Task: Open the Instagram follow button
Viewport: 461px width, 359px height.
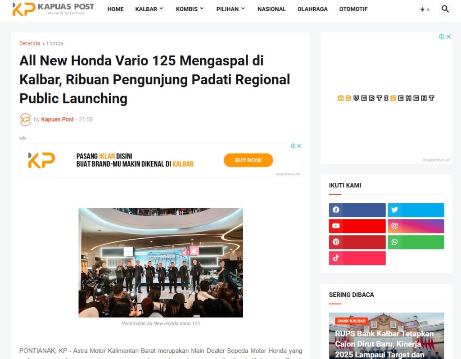Action: [x=416, y=226]
